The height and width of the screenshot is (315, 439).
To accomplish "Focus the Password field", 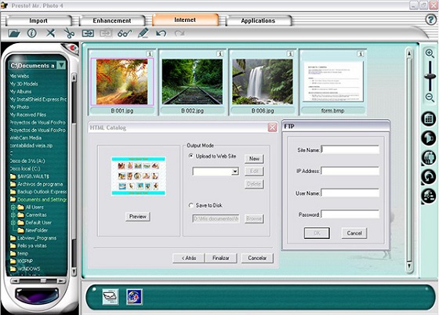I will 350,215.
